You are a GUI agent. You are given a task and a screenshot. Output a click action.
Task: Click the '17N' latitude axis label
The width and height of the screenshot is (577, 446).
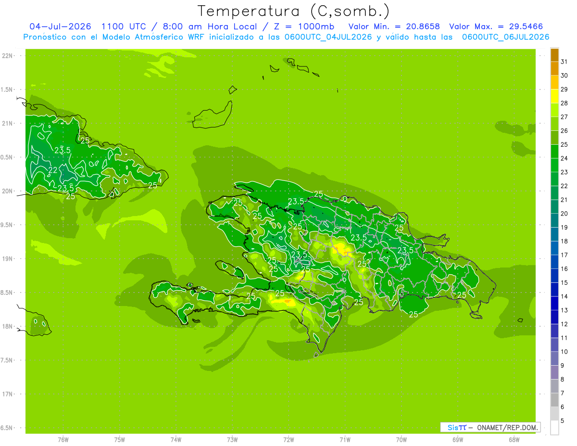7,394
